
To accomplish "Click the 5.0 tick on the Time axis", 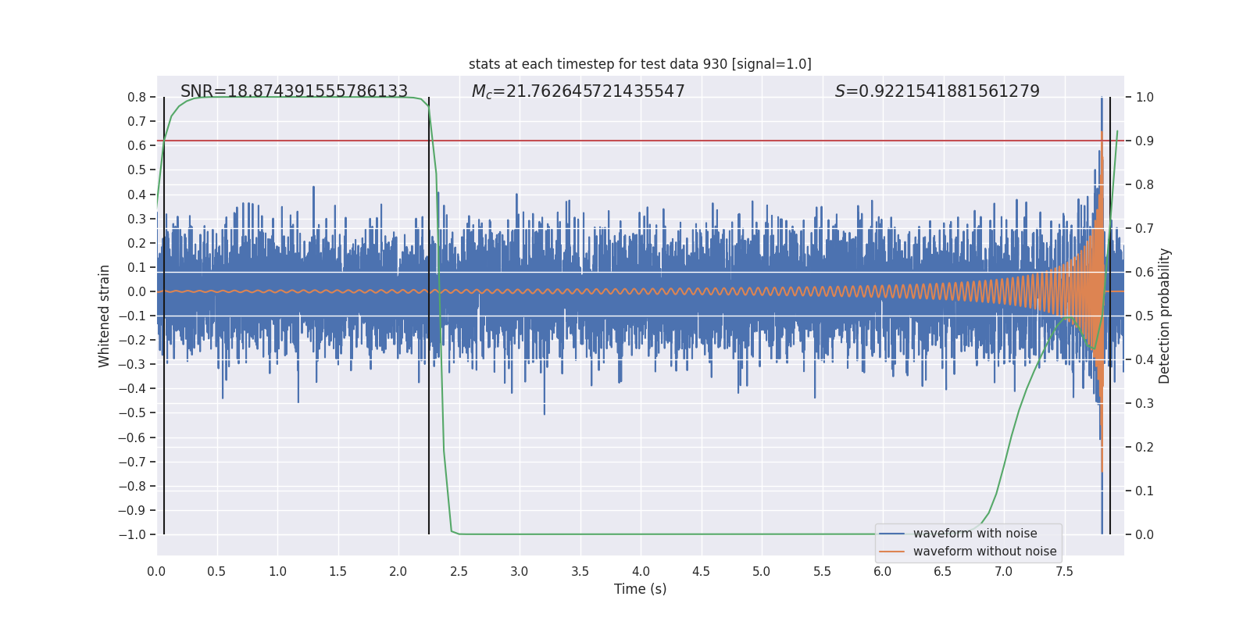I will [x=762, y=571].
